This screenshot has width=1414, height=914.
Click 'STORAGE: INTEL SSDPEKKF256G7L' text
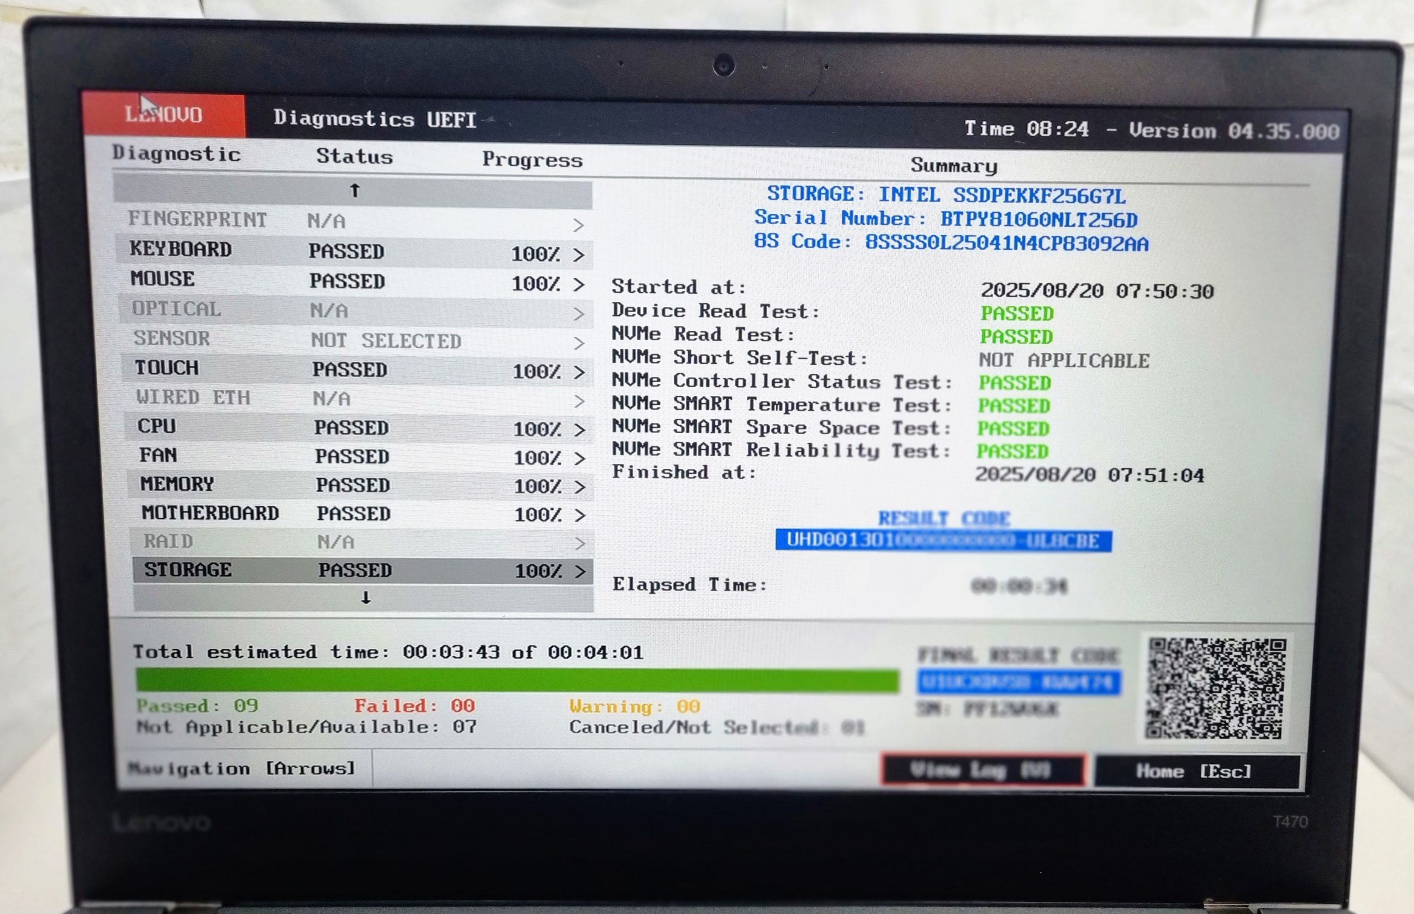(946, 196)
